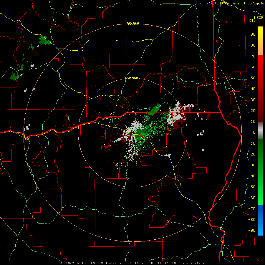265x265 pixels.
Task: Click the -80 value on the velocity scale
Action: pyautogui.click(x=252, y=220)
